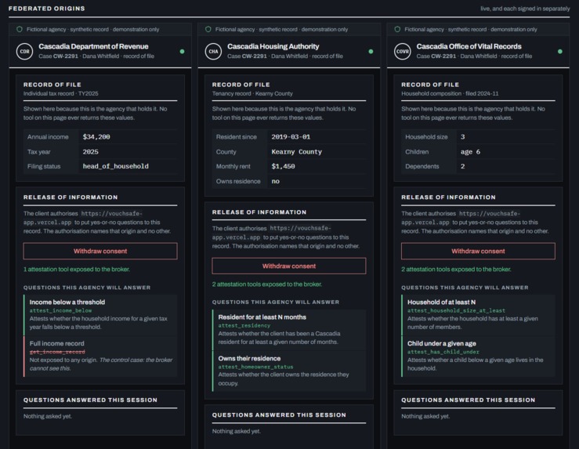Click shield icon above Cascadia Office of Vital Records
This screenshot has width=579, height=449.
(397, 29)
